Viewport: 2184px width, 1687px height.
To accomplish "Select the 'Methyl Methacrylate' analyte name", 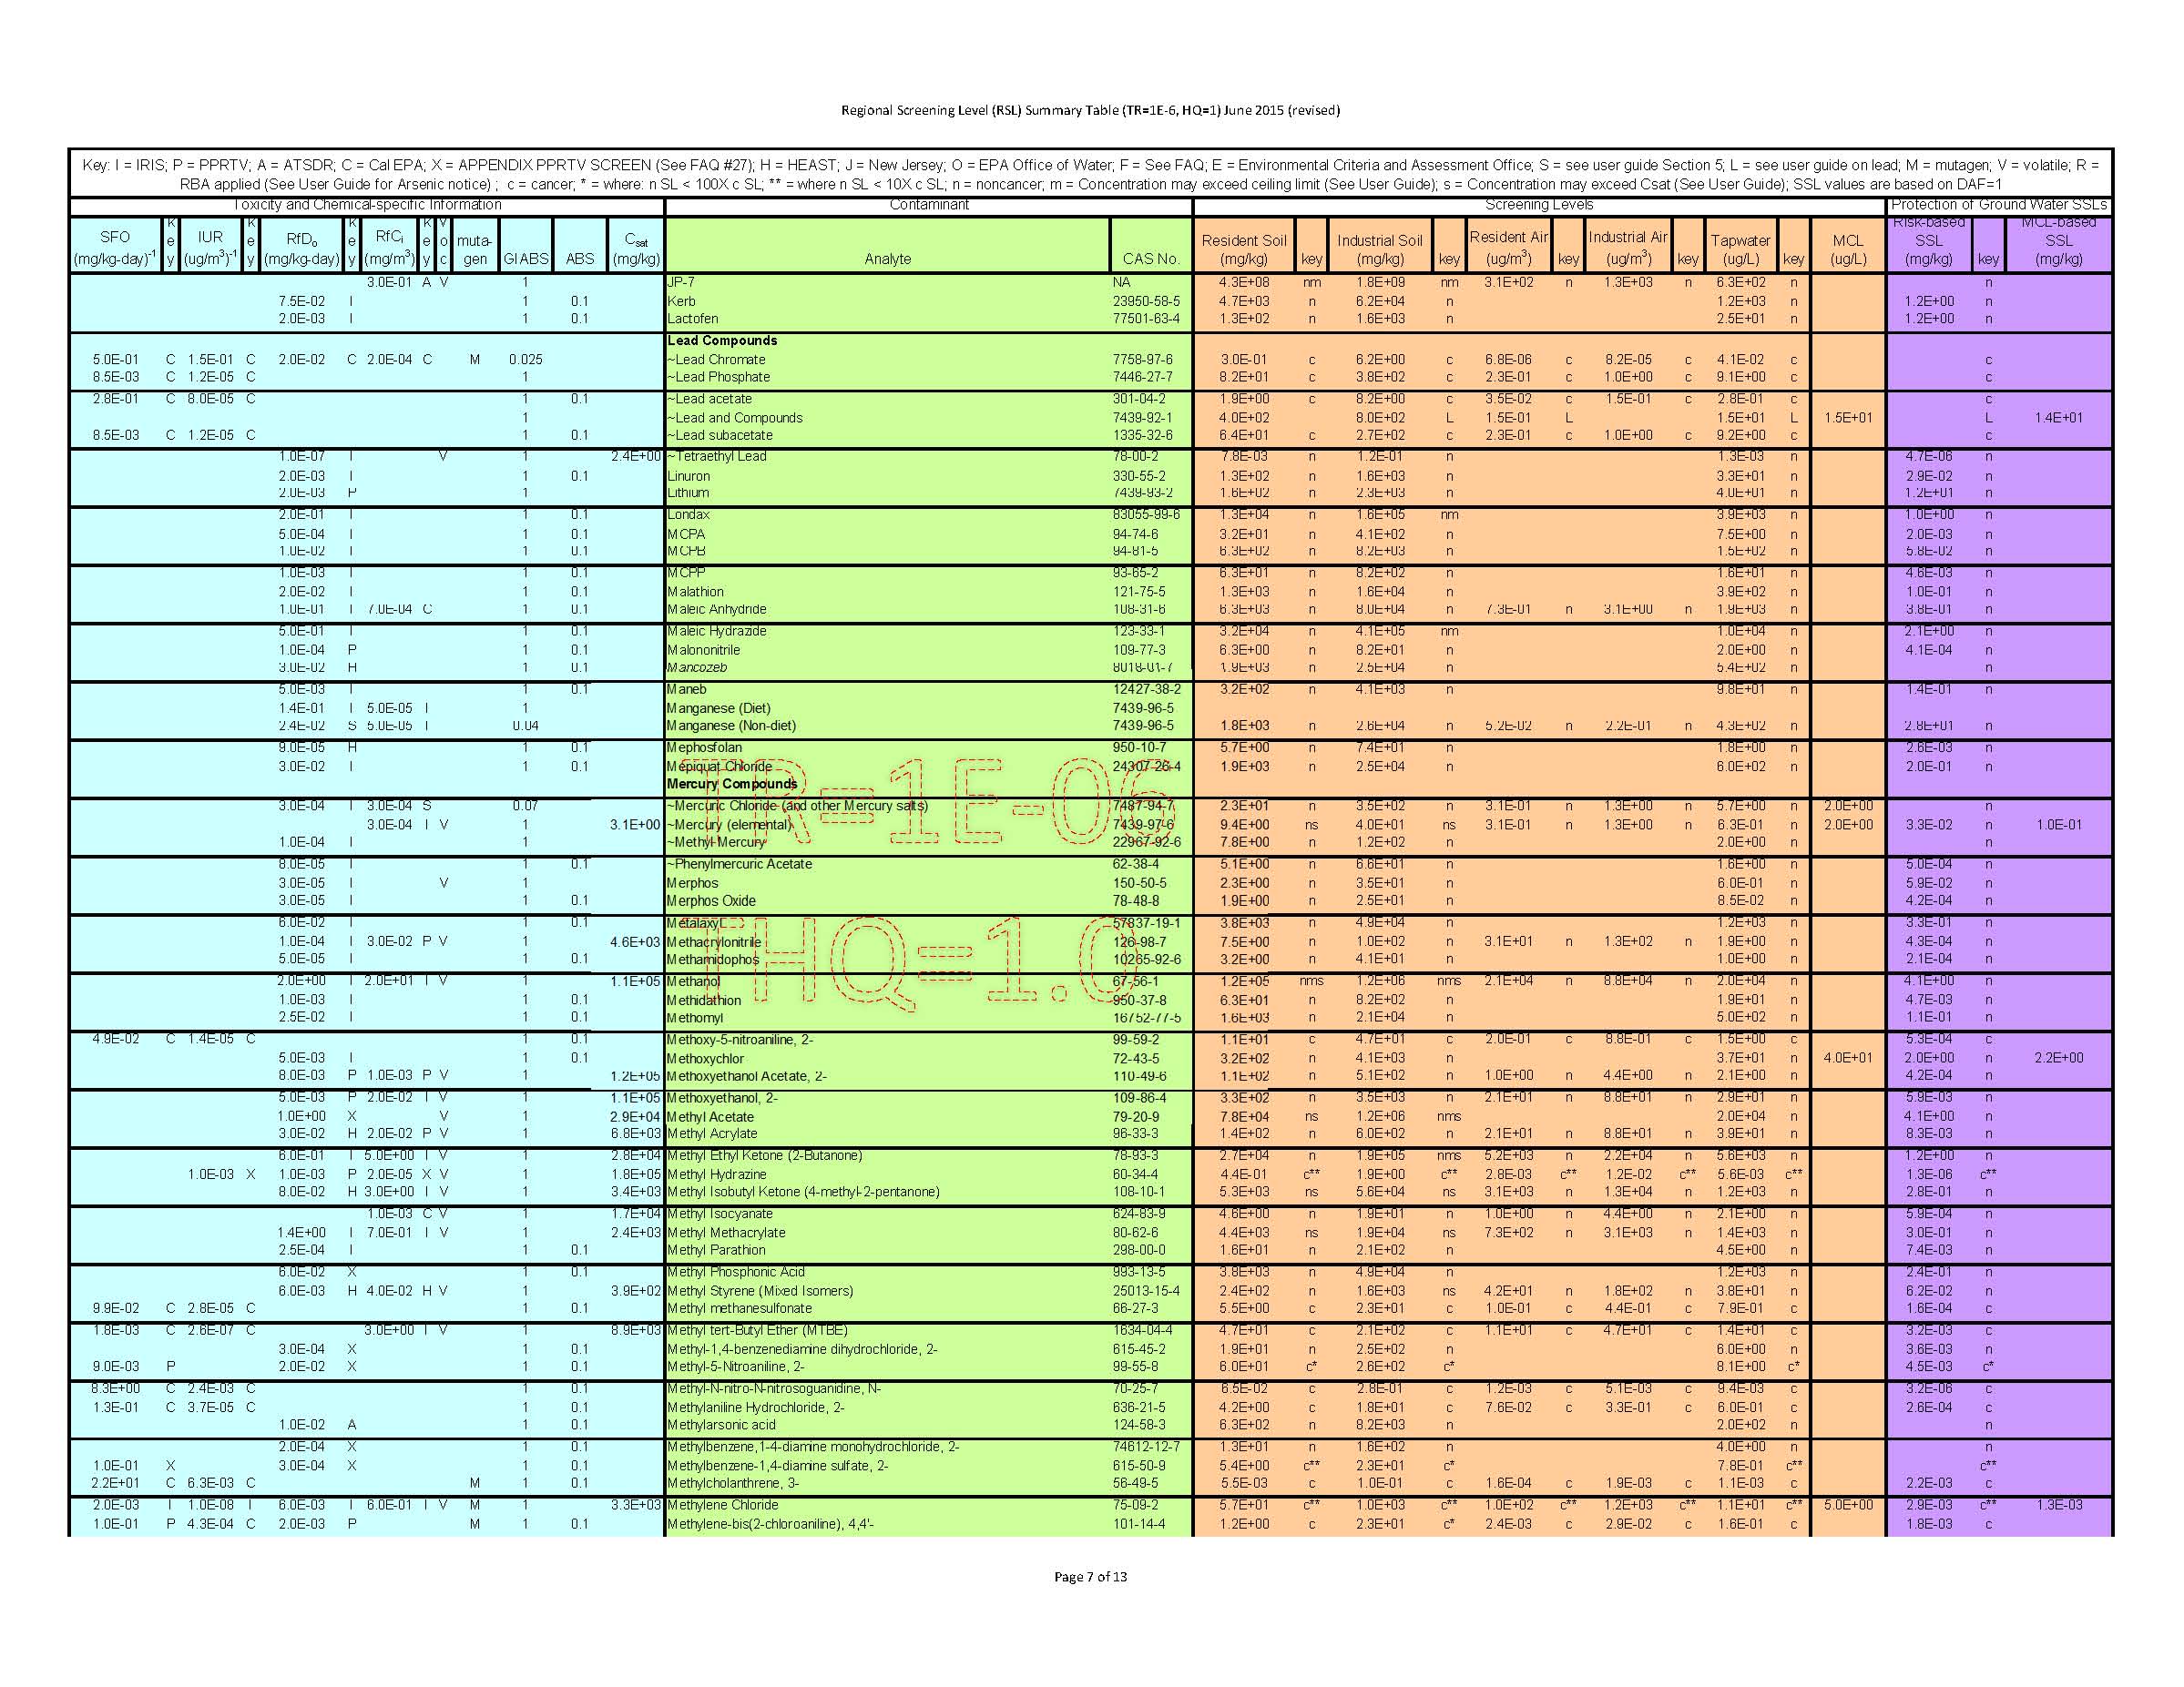I will (726, 1233).
